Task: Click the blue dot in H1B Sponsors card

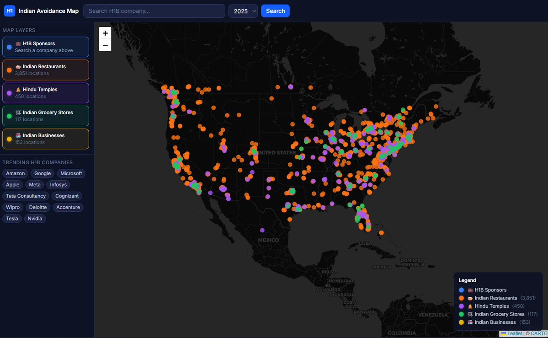Action: (9, 47)
